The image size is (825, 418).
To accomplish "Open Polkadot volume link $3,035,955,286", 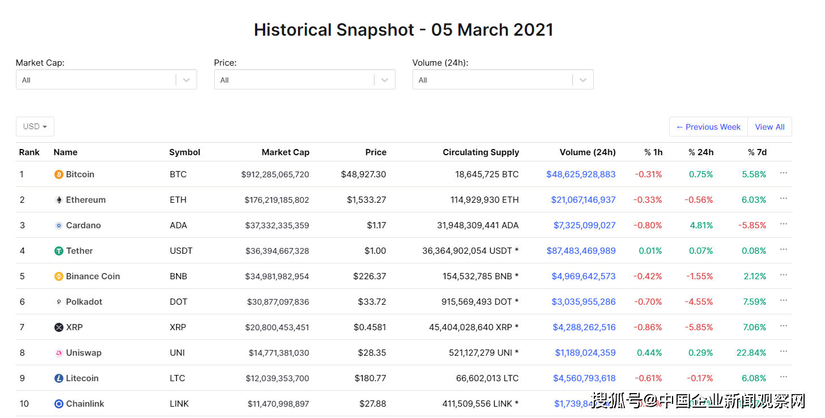I will pyautogui.click(x=584, y=302).
